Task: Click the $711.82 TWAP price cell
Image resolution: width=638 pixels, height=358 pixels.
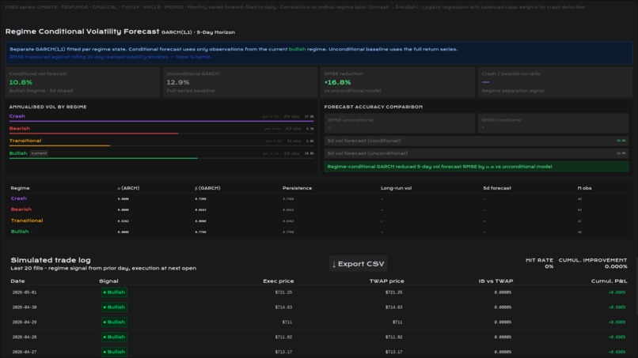Action: [394, 337]
